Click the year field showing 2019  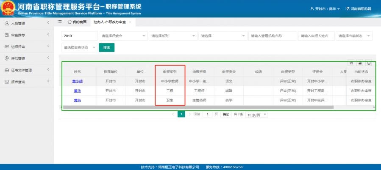point(79,36)
